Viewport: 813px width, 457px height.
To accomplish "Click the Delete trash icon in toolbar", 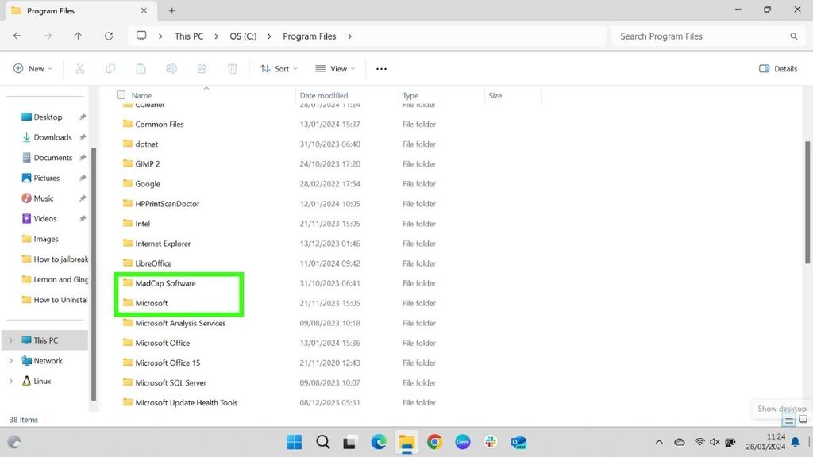I will point(233,69).
